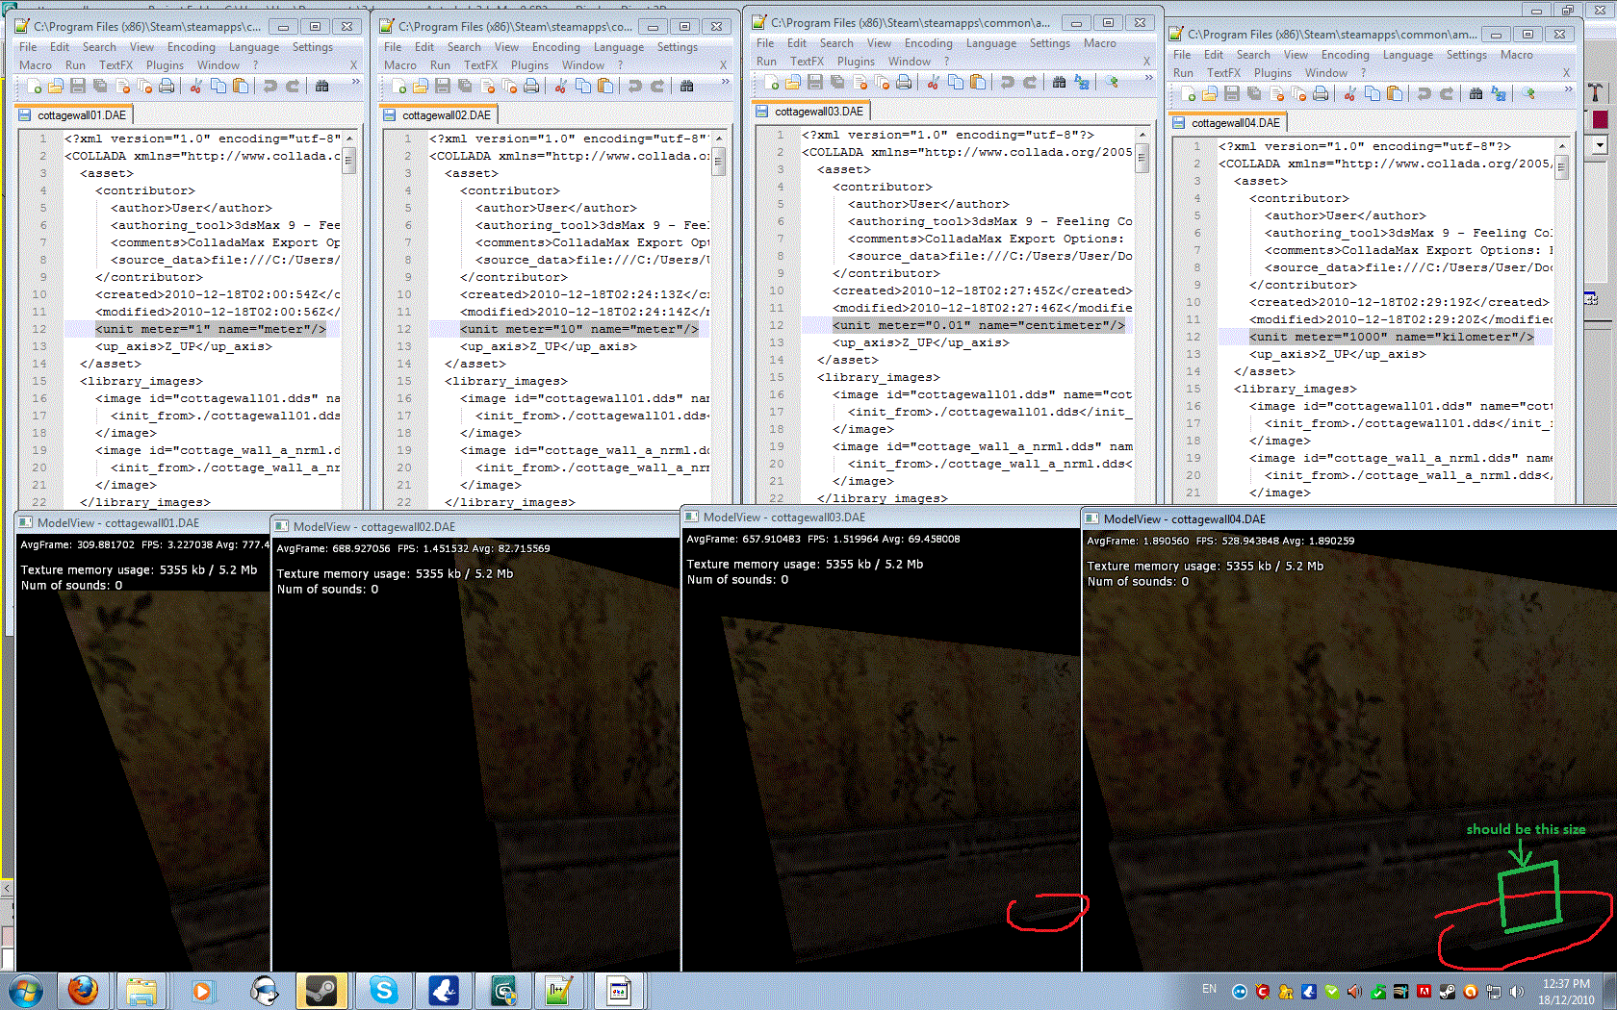Expand toolbar overflow chevron in cottagewall03.DAE window
Image resolution: width=1617 pixels, height=1010 pixels.
(x=1148, y=78)
